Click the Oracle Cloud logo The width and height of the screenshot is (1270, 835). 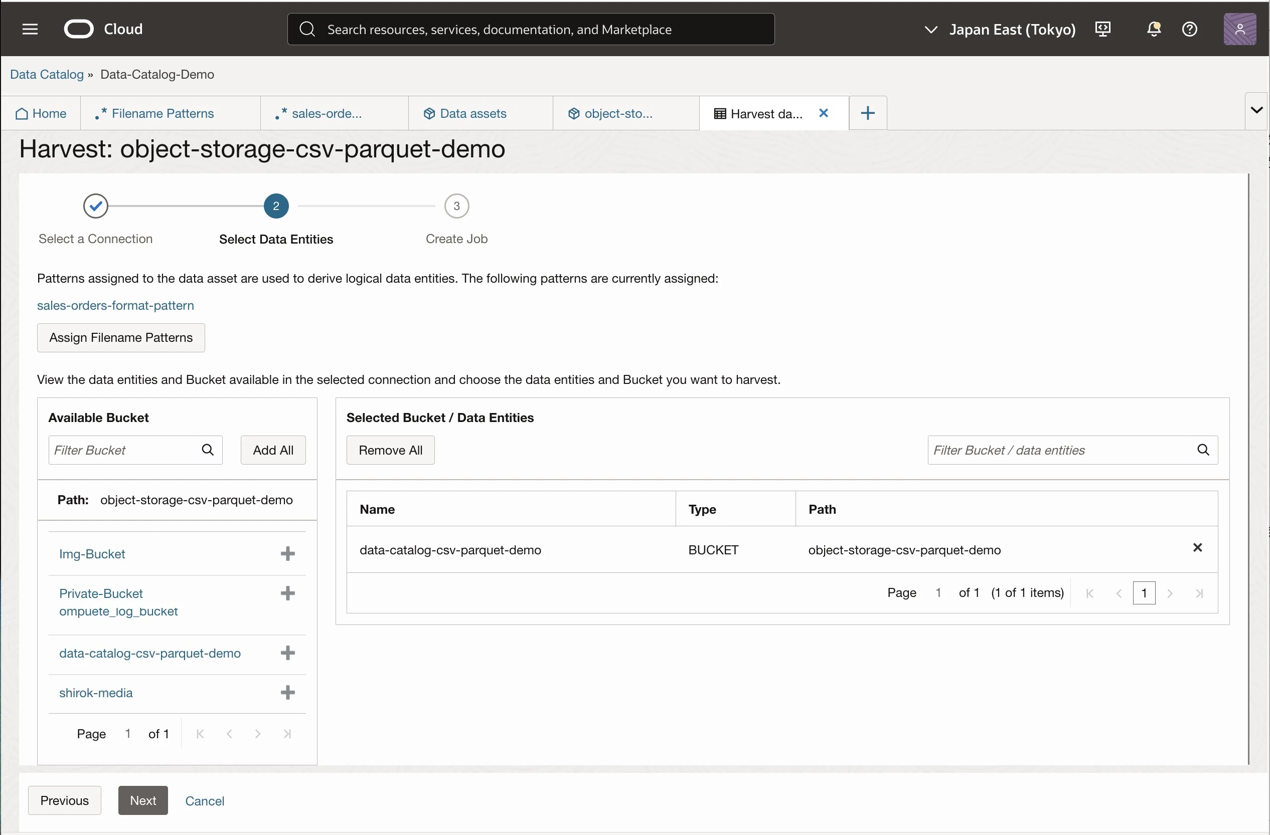[x=78, y=29]
